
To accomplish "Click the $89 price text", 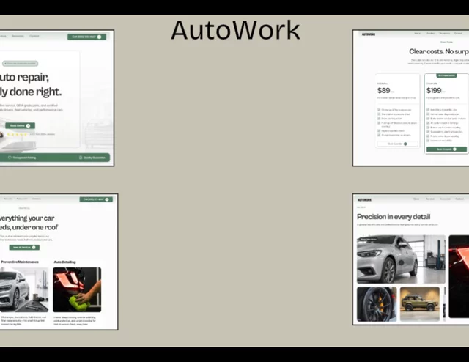I will click(x=384, y=90).
